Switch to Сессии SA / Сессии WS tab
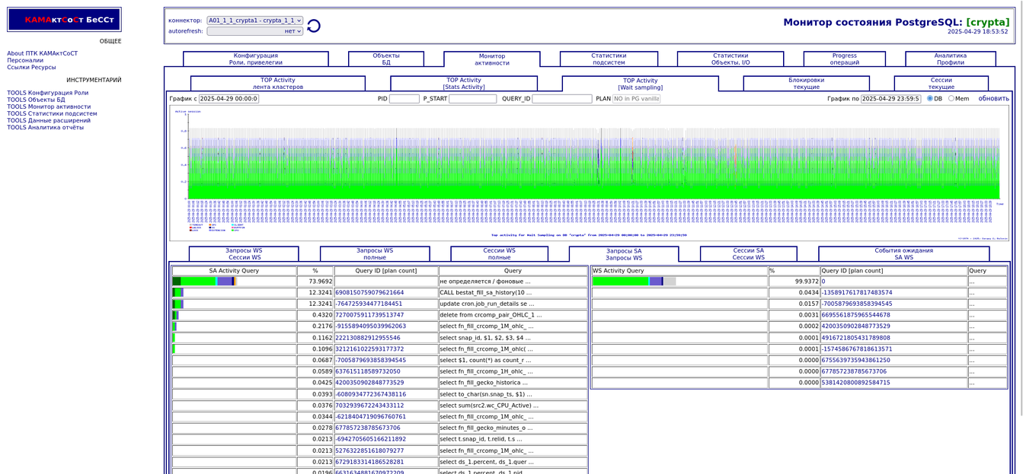Viewport: 1023px width, 474px height. tap(749, 254)
